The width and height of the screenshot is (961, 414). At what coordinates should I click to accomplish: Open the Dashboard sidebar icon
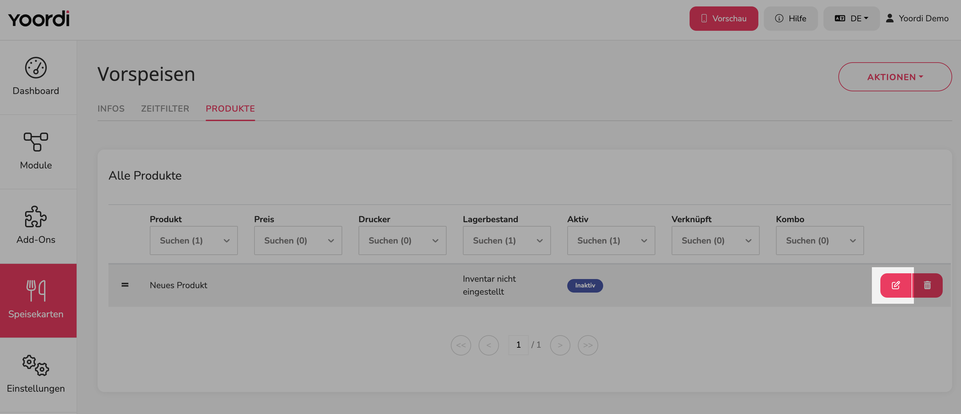click(36, 68)
